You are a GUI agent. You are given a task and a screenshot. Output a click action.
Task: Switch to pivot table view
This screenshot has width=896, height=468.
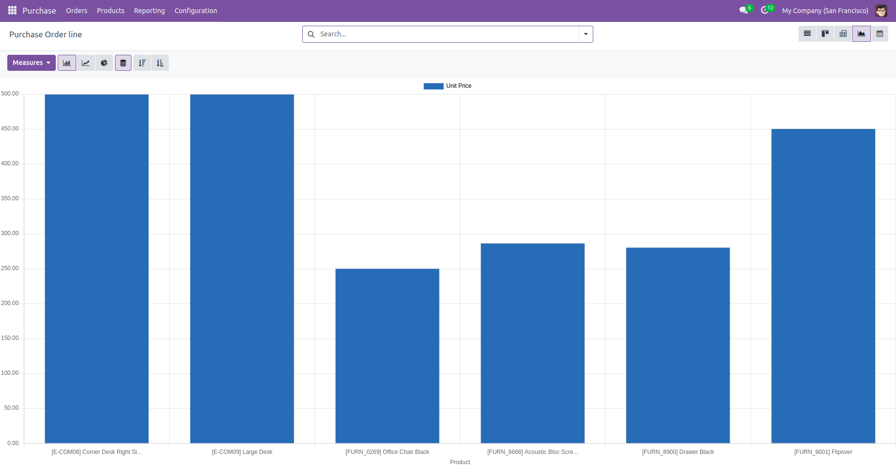pos(843,33)
